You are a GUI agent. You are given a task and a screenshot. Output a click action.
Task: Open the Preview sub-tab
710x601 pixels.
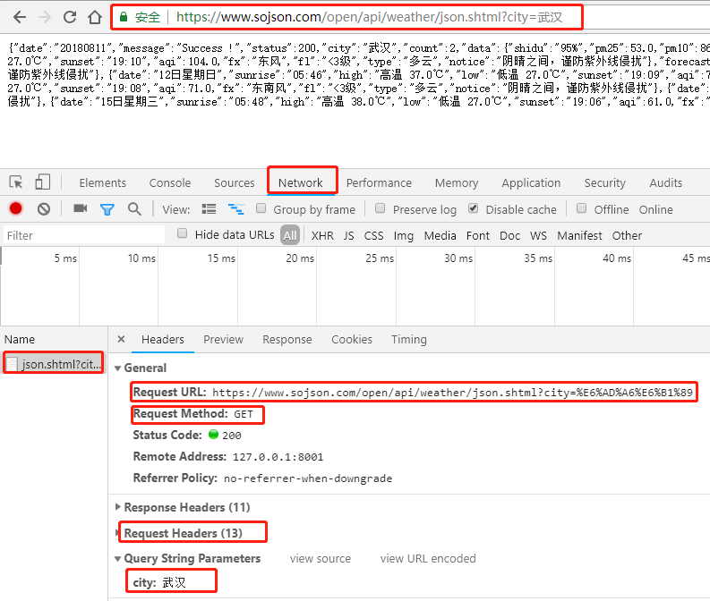pos(223,339)
